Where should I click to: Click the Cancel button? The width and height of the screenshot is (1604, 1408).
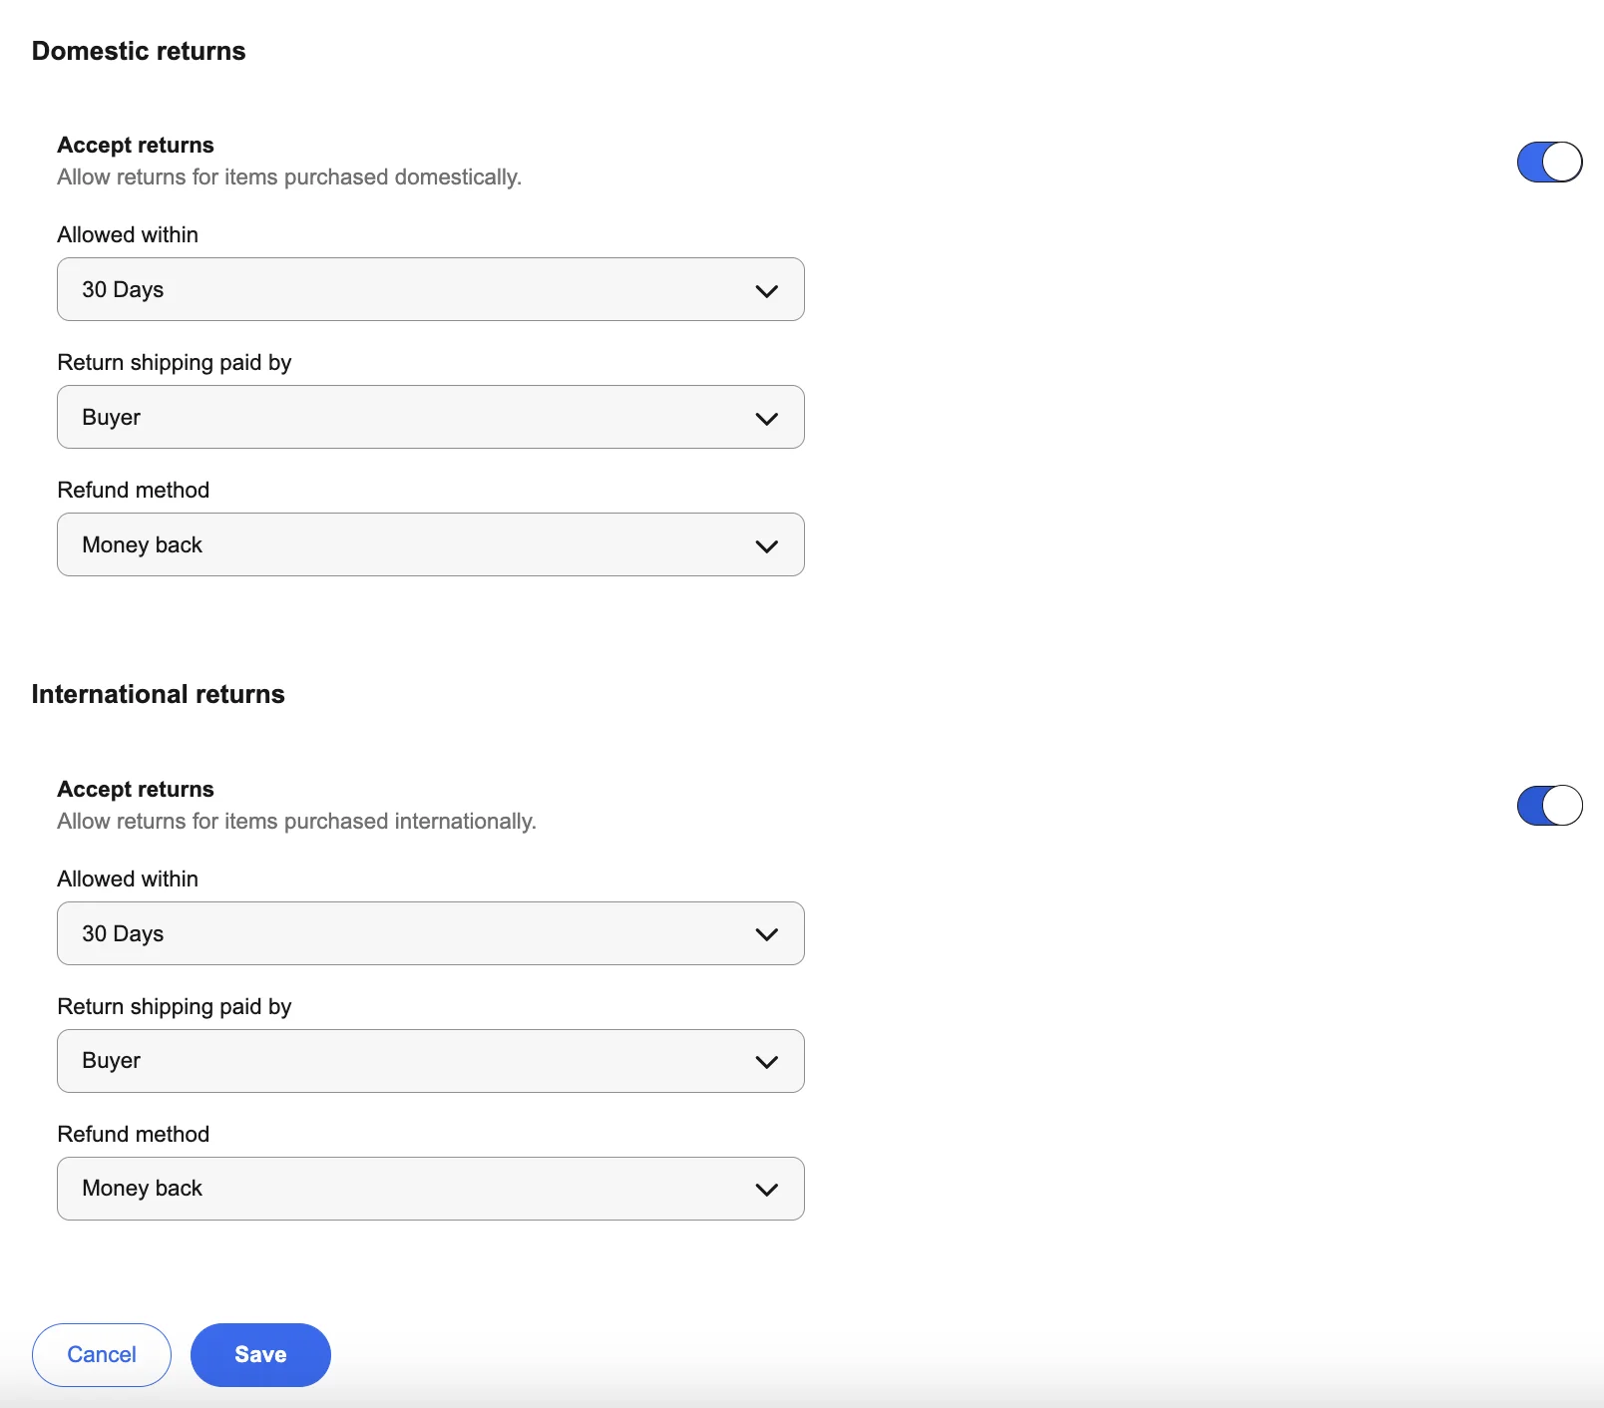102,1354
